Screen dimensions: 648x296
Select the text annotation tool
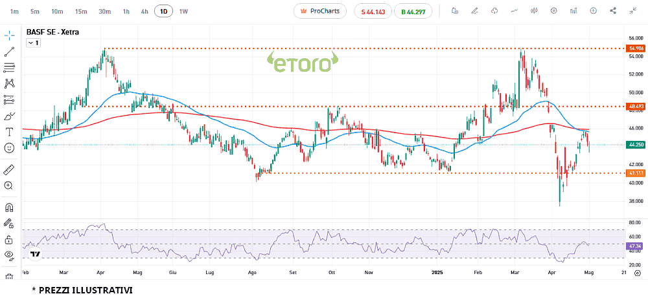coord(9,132)
